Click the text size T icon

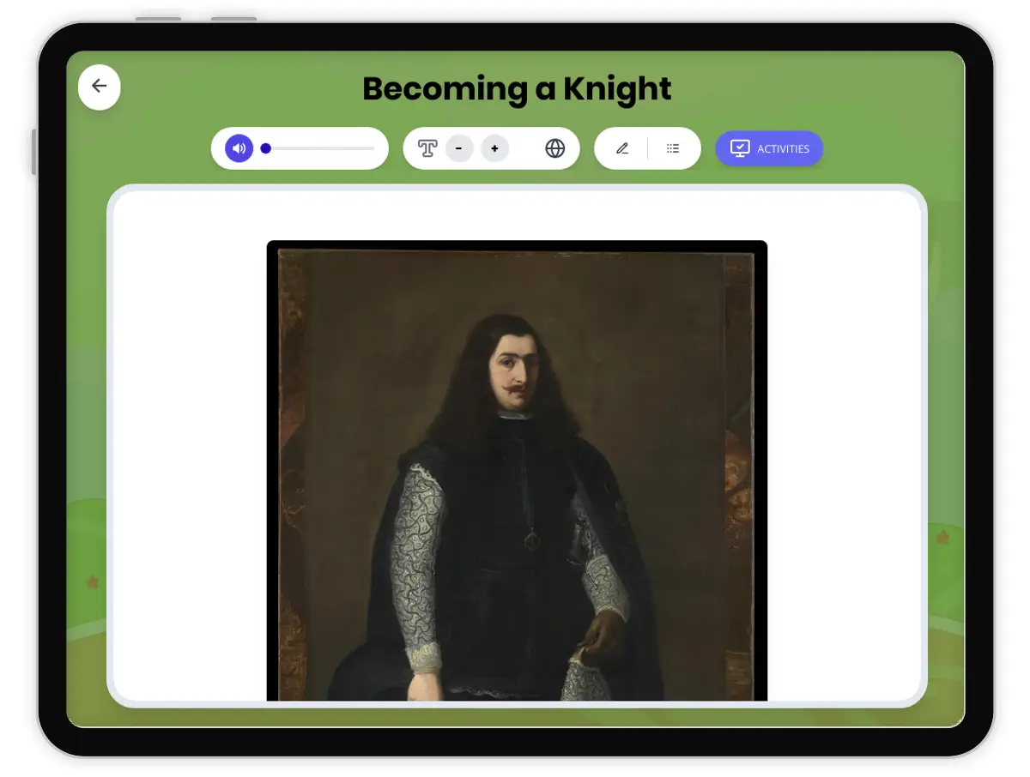[x=427, y=148]
